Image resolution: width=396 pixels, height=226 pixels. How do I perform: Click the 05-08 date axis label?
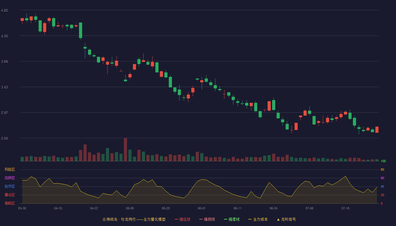pyautogui.click(x=130, y=208)
